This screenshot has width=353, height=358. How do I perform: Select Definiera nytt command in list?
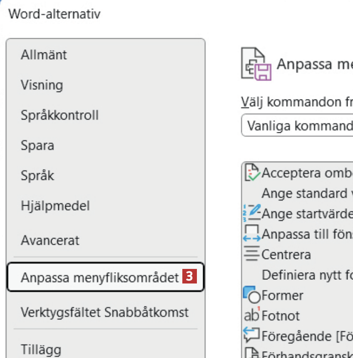[x=307, y=275]
